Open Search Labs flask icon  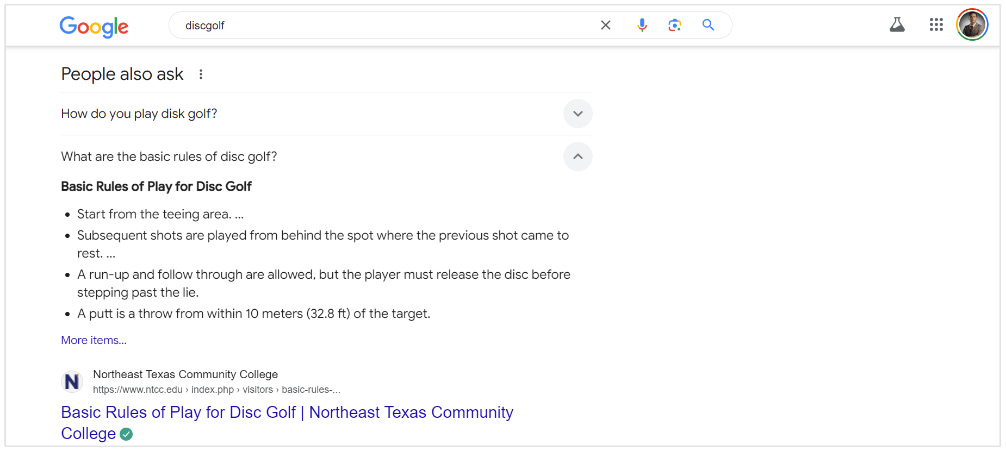pos(897,24)
